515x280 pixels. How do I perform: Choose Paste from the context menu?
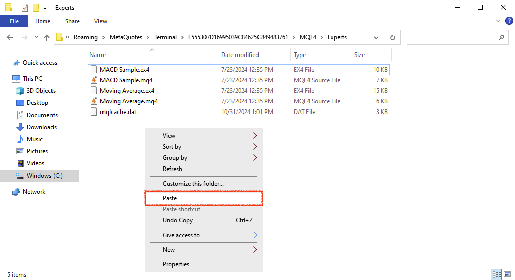pyautogui.click(x=204, y=198)
